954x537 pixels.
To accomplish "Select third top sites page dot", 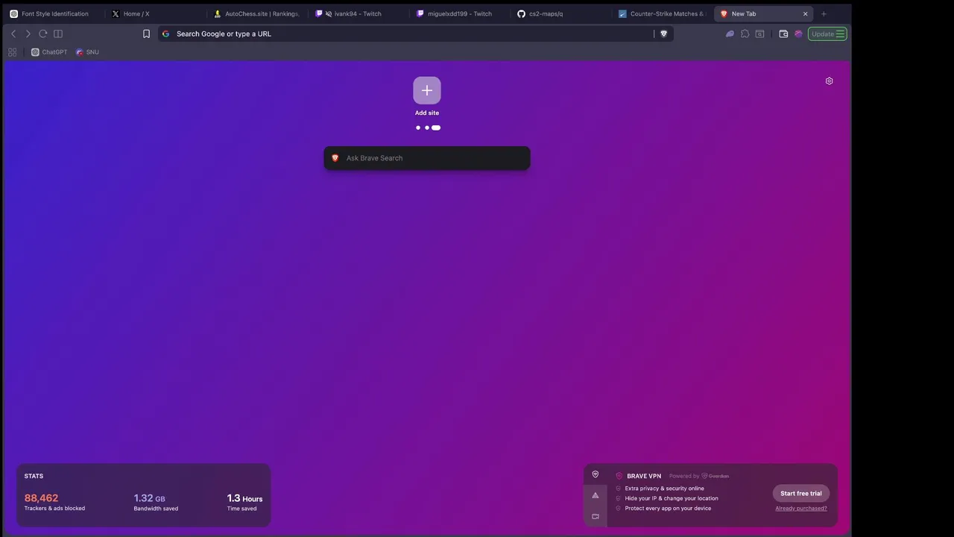I will pyautogui.click(x=436, y=128).
